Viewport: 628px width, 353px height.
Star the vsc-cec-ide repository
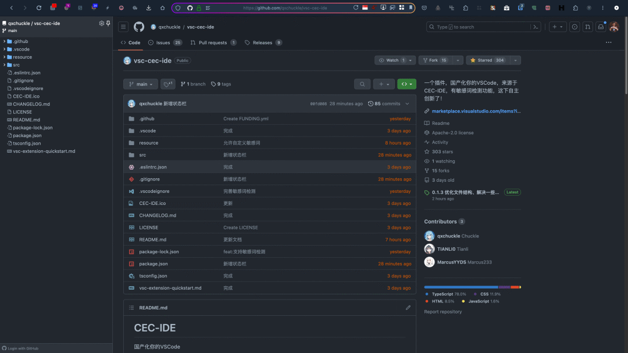coord(488,60)
